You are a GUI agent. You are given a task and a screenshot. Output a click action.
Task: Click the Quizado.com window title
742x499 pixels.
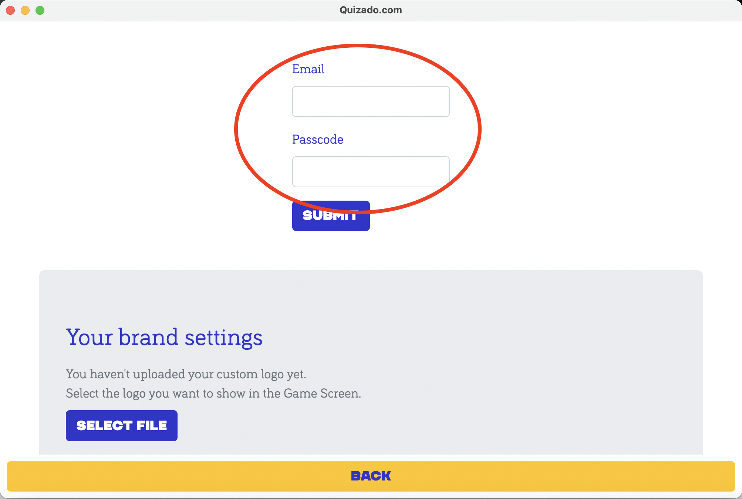pyautogui.click(x=371, y=10)
